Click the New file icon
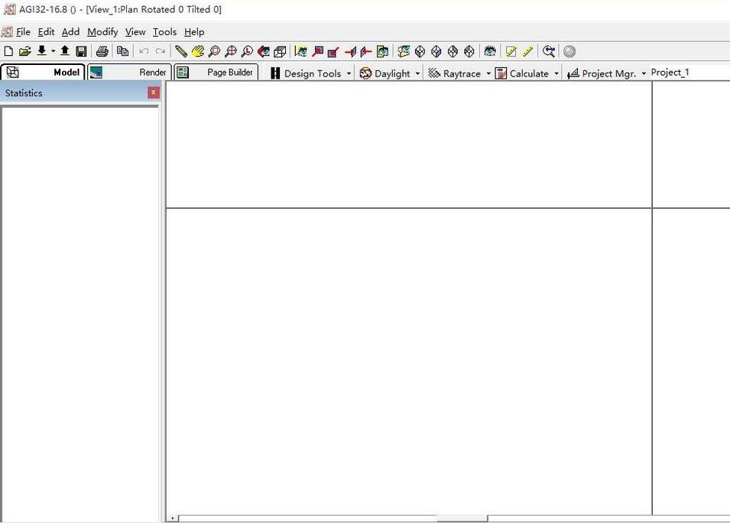The image size is (730, 523). pyautogui.click(x=8, y=51)
